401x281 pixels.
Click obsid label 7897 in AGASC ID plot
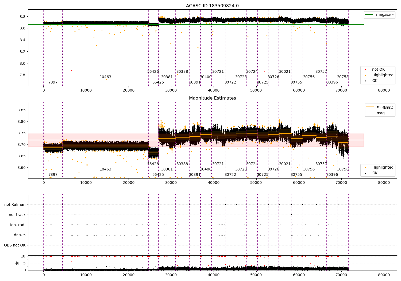[53, 82]
